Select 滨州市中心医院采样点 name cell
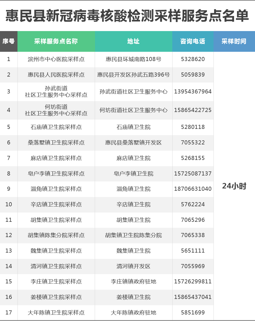255x321 pixels. [56, 59]
